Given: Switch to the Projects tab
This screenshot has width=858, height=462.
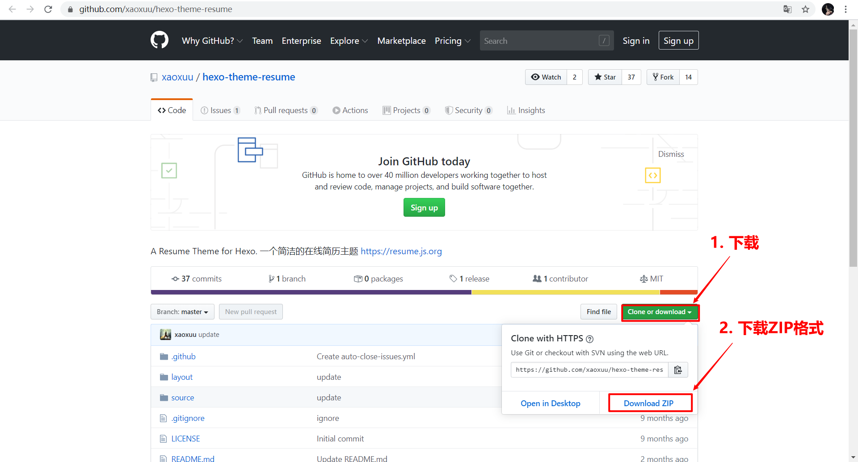Looking at the screenshot, I should pyautogui.click(x=406, y=110).
